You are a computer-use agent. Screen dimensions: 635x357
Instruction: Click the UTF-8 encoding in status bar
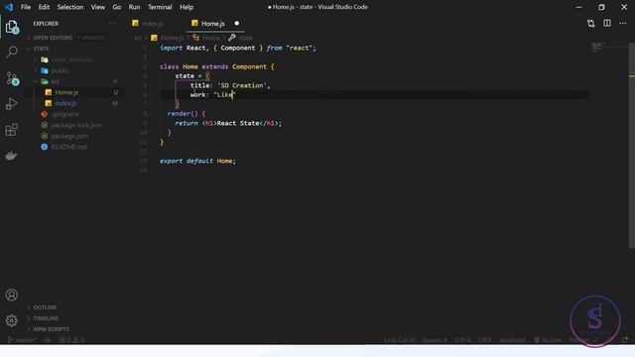coord(463,340)
